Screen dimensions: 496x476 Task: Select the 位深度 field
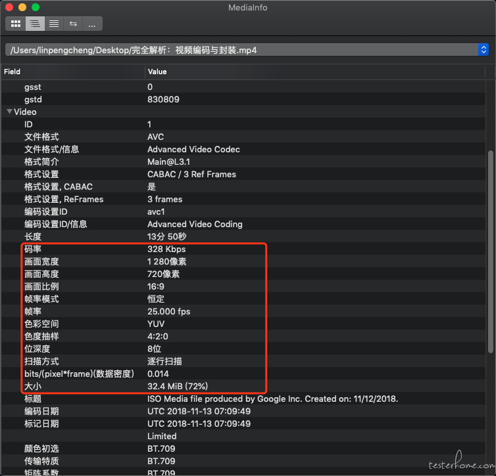tap(37, 349)
